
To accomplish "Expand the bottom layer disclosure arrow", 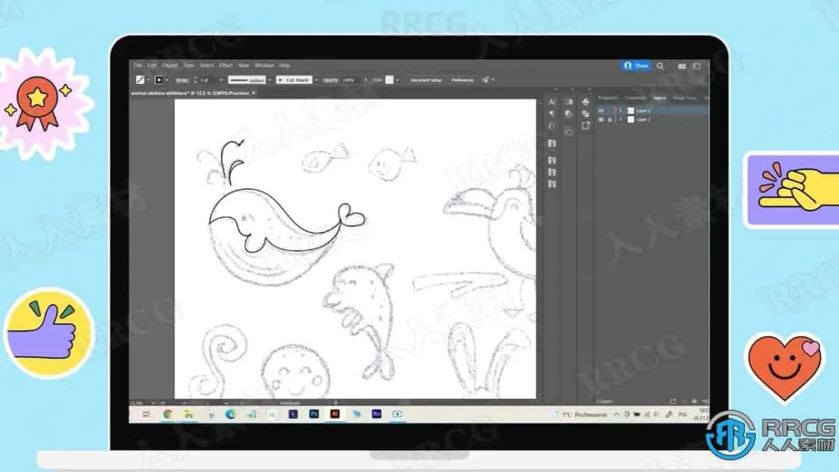I will (x=621, y=120).
